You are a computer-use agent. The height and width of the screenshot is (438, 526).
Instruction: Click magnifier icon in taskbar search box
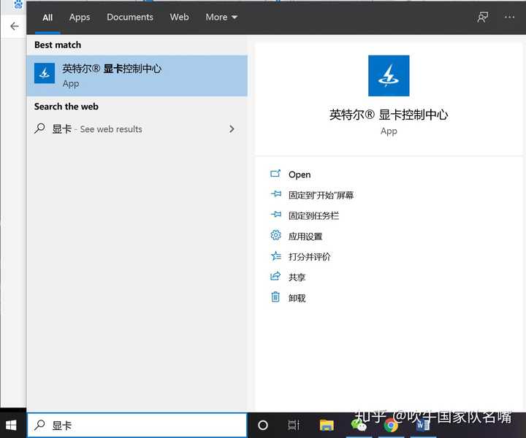(x=39, y=425)
